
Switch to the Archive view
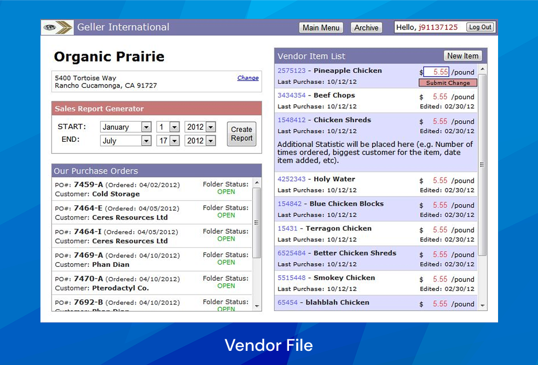366,27
